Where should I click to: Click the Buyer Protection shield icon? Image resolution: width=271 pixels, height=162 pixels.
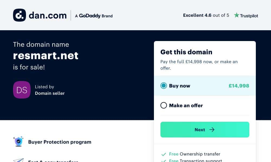[x=18, y=141]
